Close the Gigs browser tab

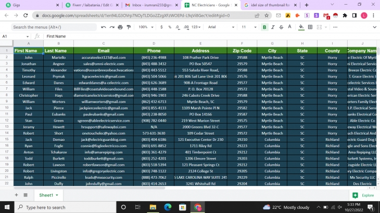57,5
